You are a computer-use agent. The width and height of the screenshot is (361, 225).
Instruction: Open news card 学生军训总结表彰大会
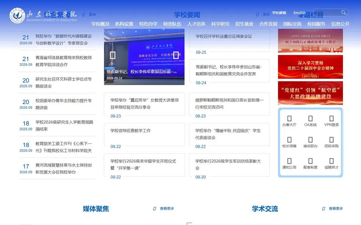point(229,165)
